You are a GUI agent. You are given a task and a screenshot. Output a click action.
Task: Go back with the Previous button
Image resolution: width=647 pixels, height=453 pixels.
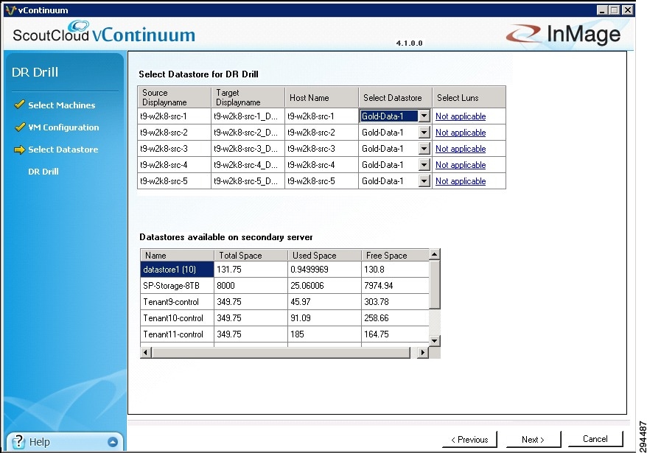[469, 440]
